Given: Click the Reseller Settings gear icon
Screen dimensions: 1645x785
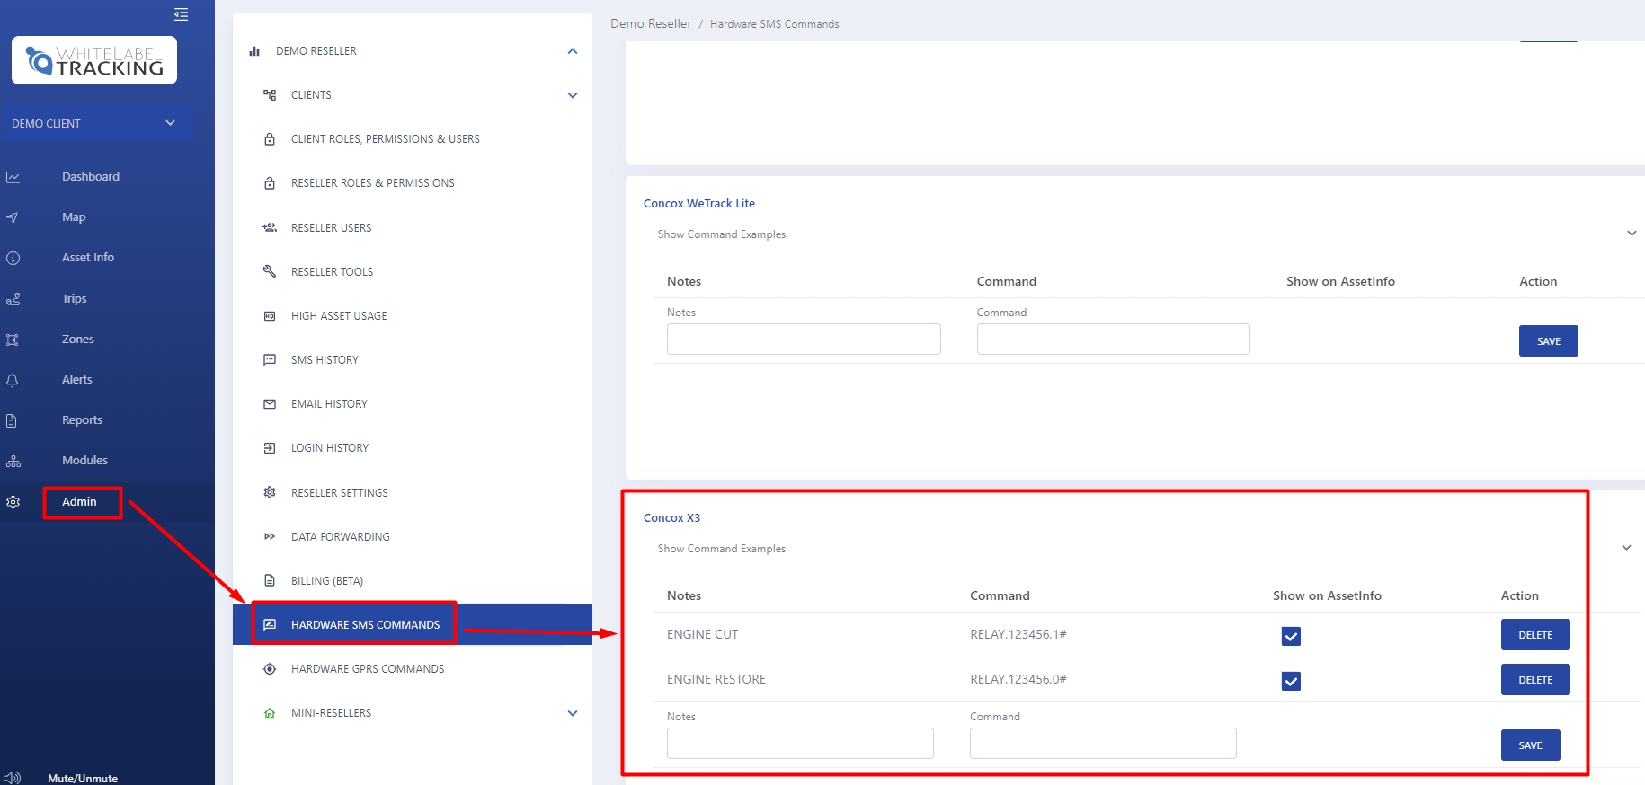Looking at the screenshot, I should (270, 492).
